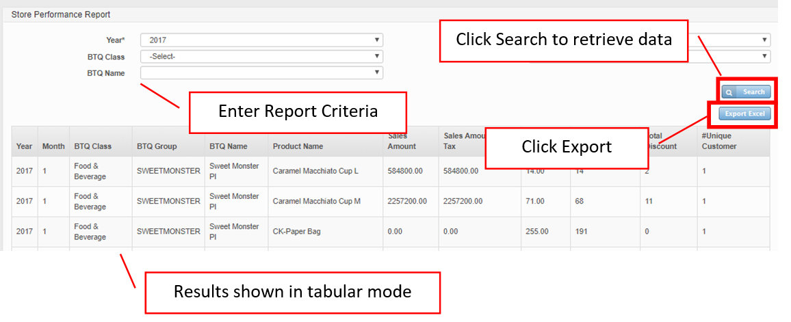Click the topmost dropdown arrow on the far right

point(763,40)
